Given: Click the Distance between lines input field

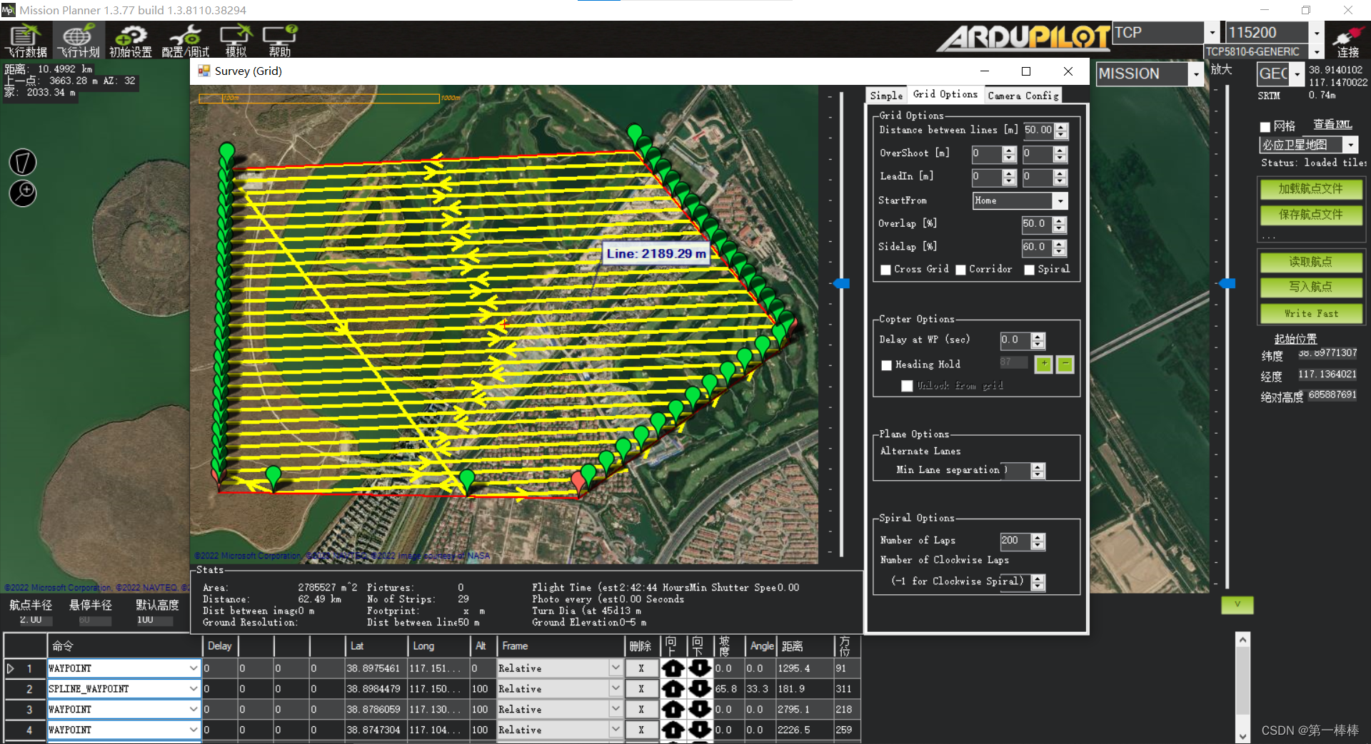Looking at the screenshot, I should pos(1039,131).
